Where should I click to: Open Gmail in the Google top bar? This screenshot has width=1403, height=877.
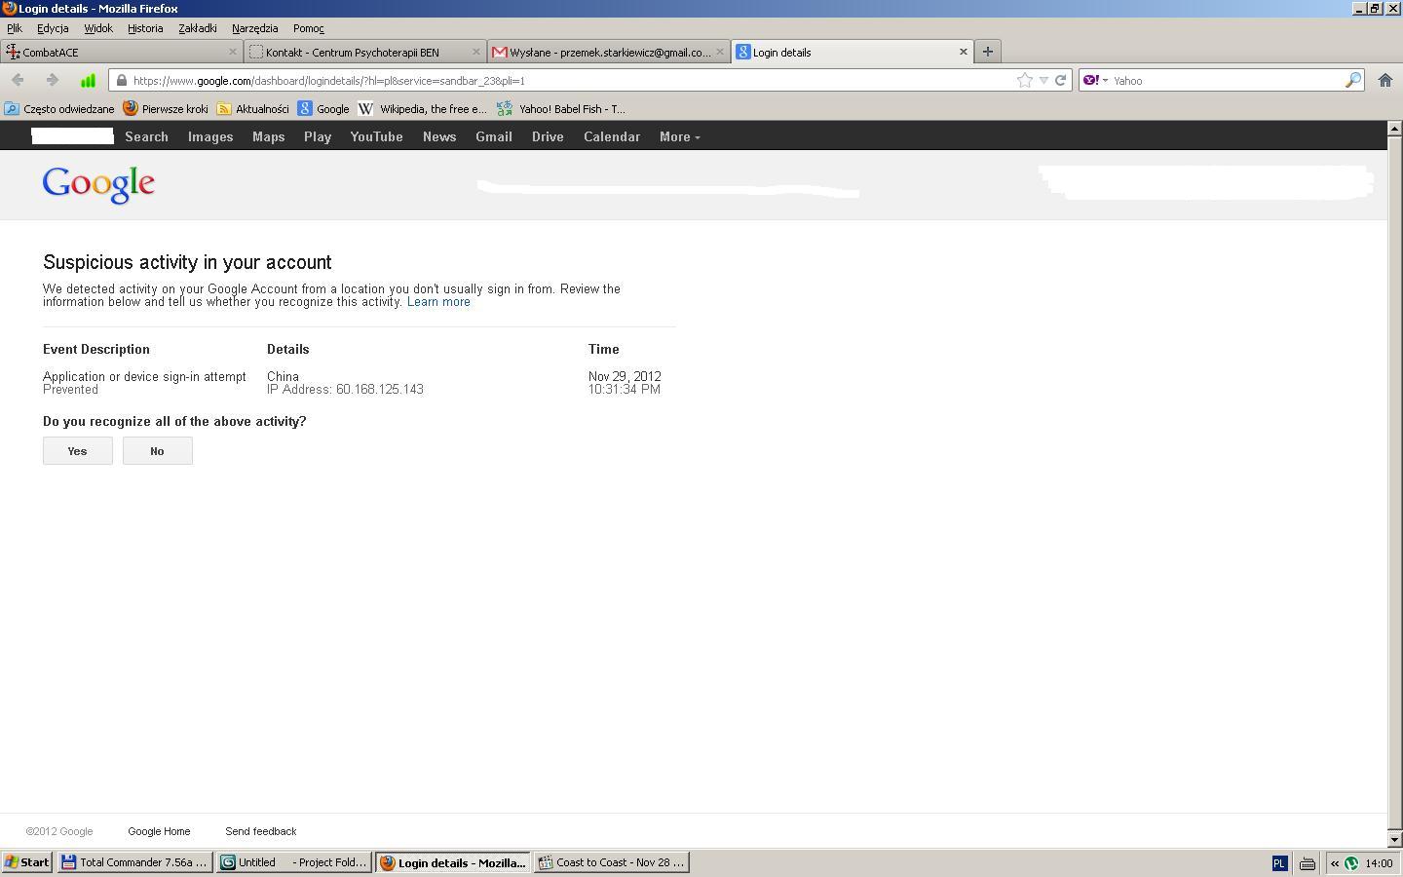[494, 136]
